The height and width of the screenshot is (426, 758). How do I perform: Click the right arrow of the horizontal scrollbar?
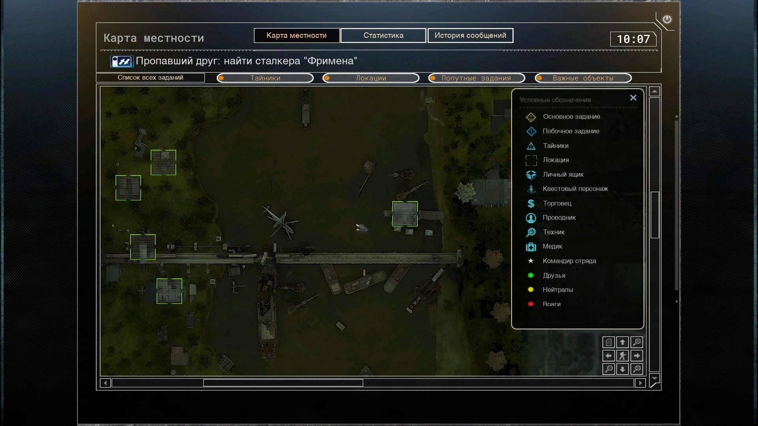(640, 383)
